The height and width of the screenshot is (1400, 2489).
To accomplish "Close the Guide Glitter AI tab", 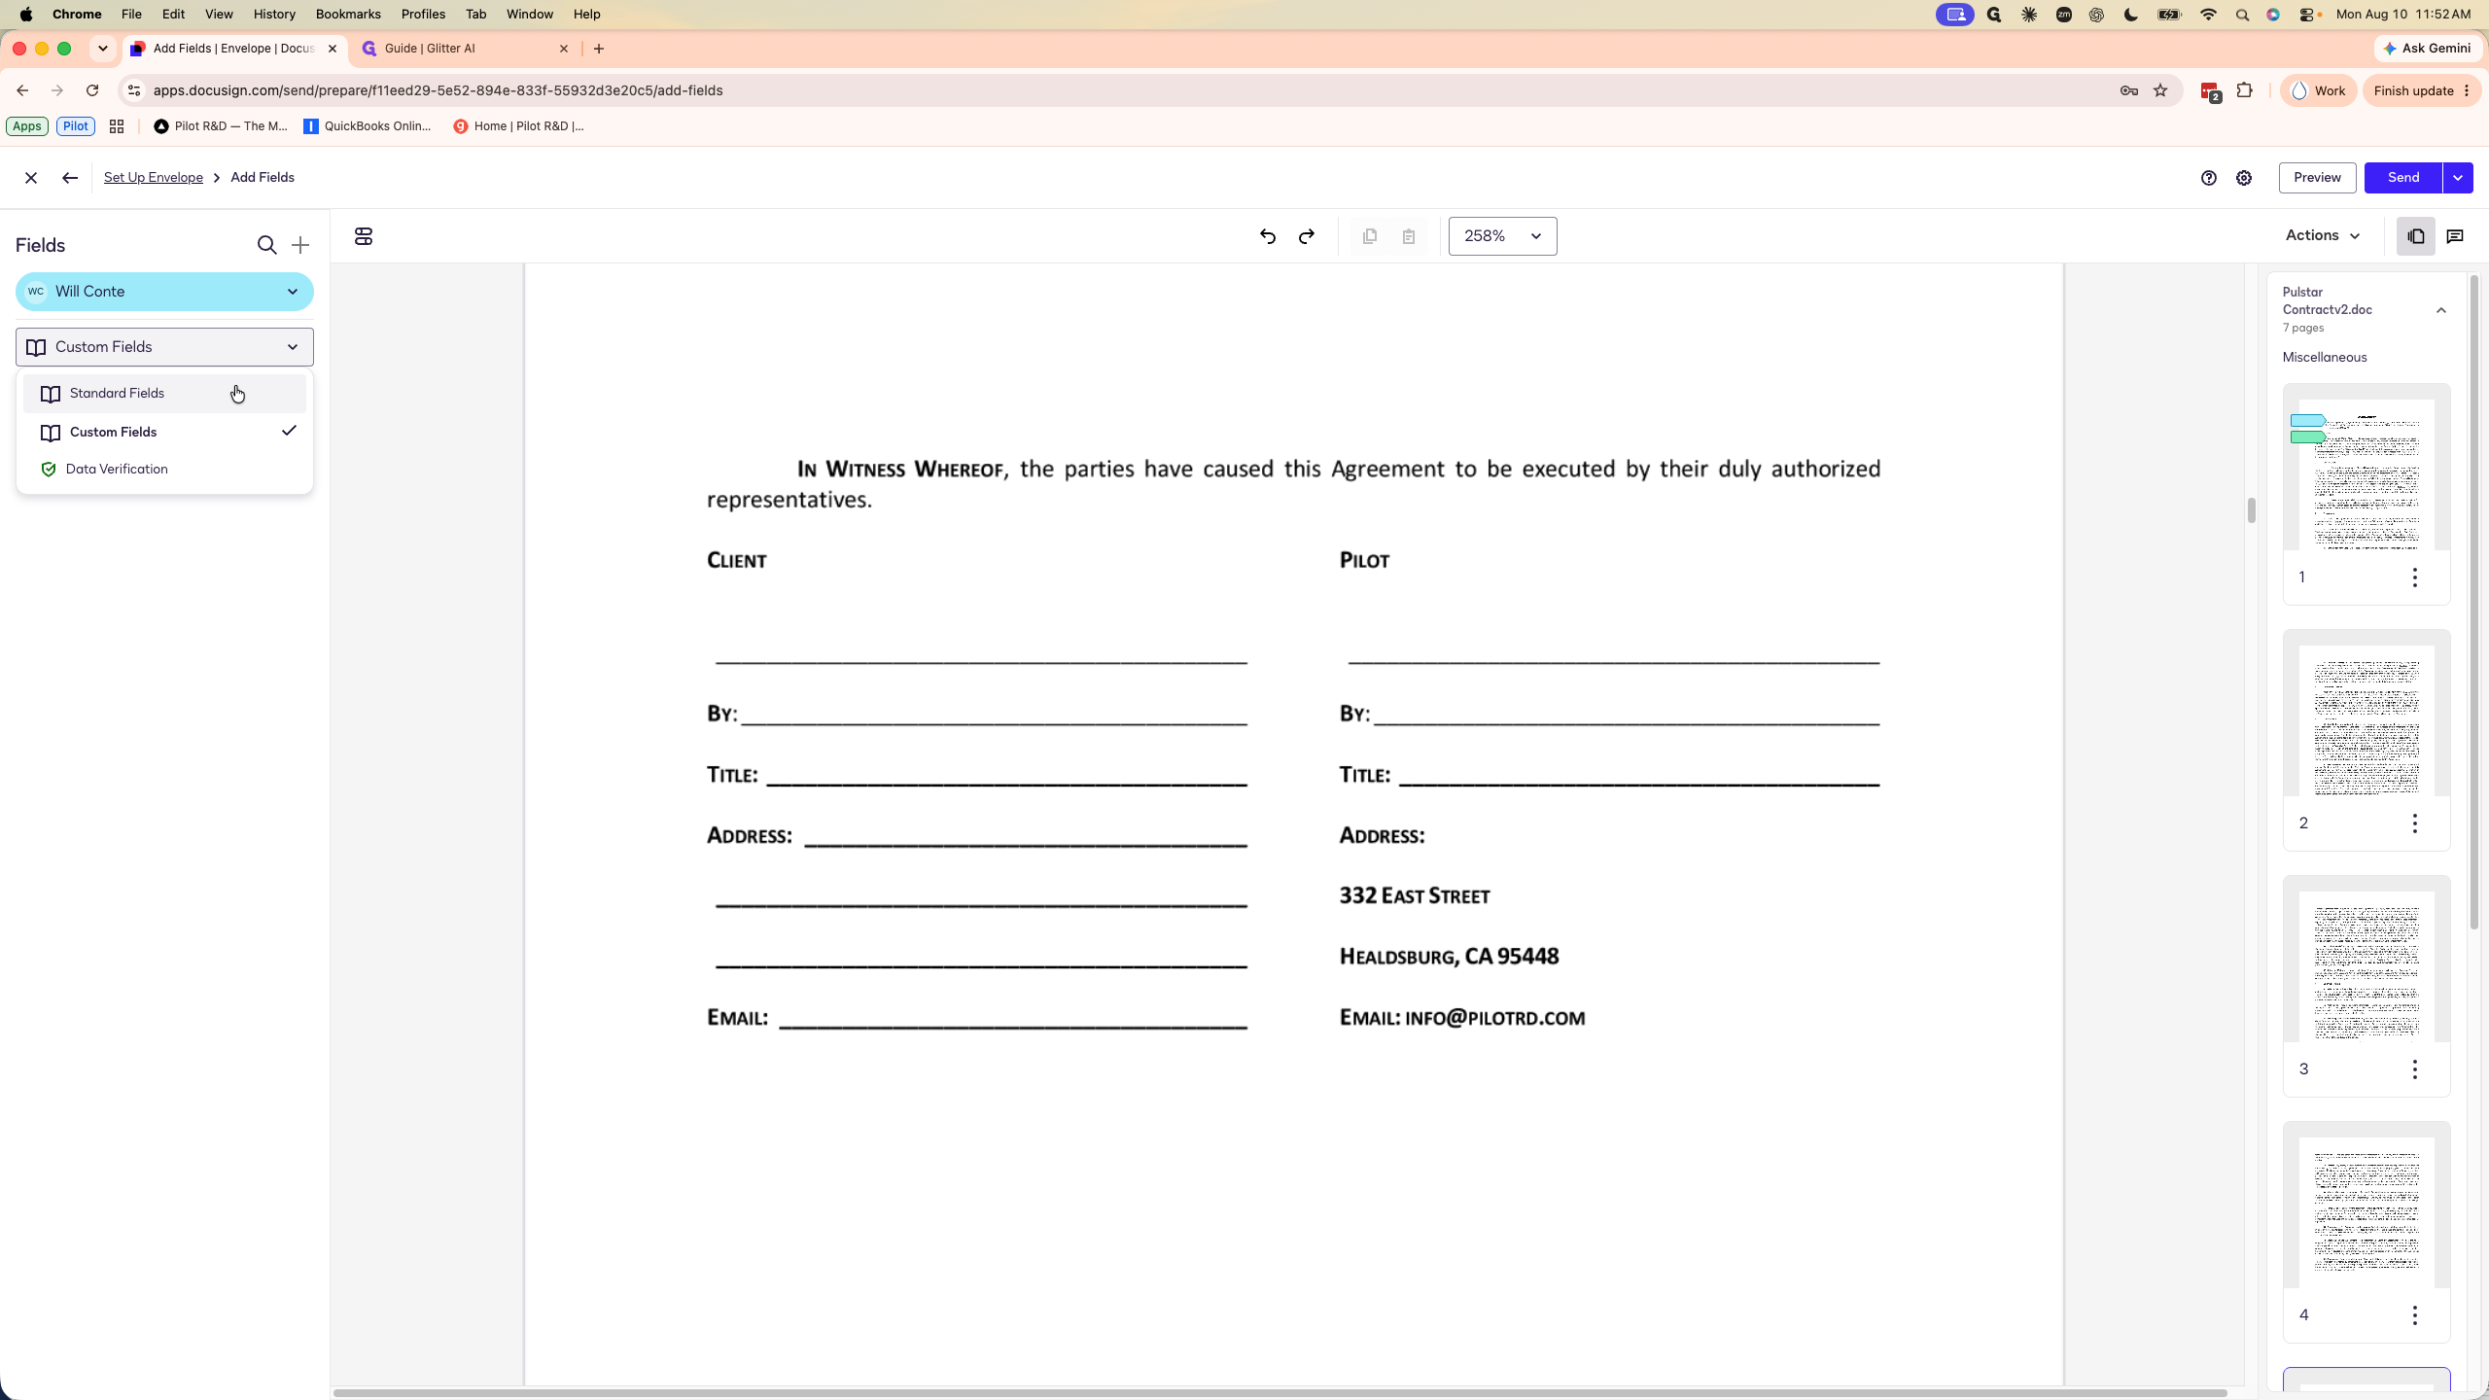I will pyautogui.click(x=564, y=49).
